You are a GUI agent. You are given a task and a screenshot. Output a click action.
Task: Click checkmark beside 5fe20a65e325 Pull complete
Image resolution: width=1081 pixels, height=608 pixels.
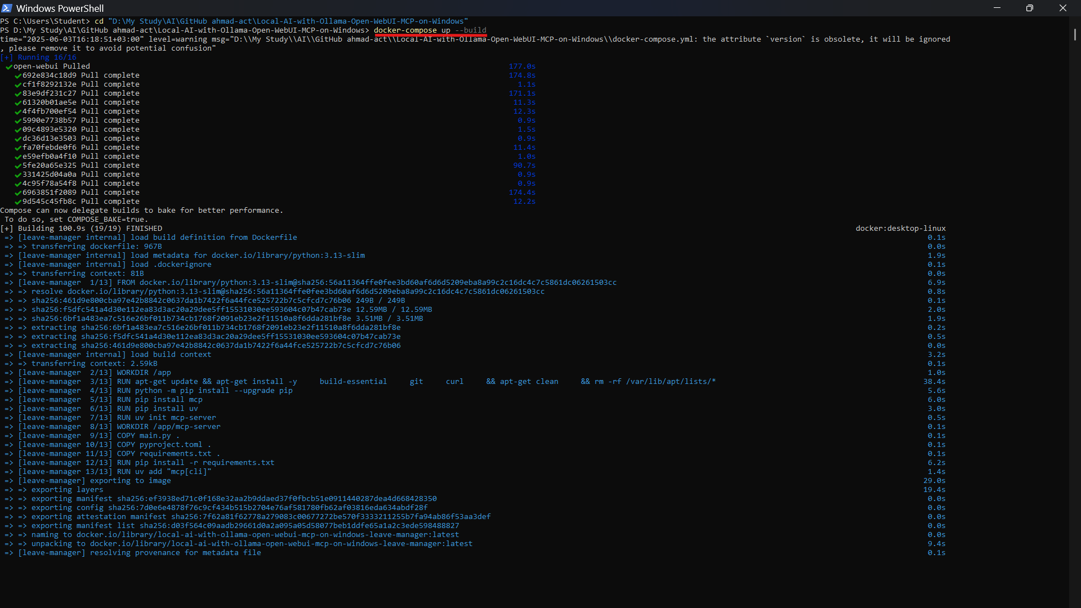pos(18,166)
